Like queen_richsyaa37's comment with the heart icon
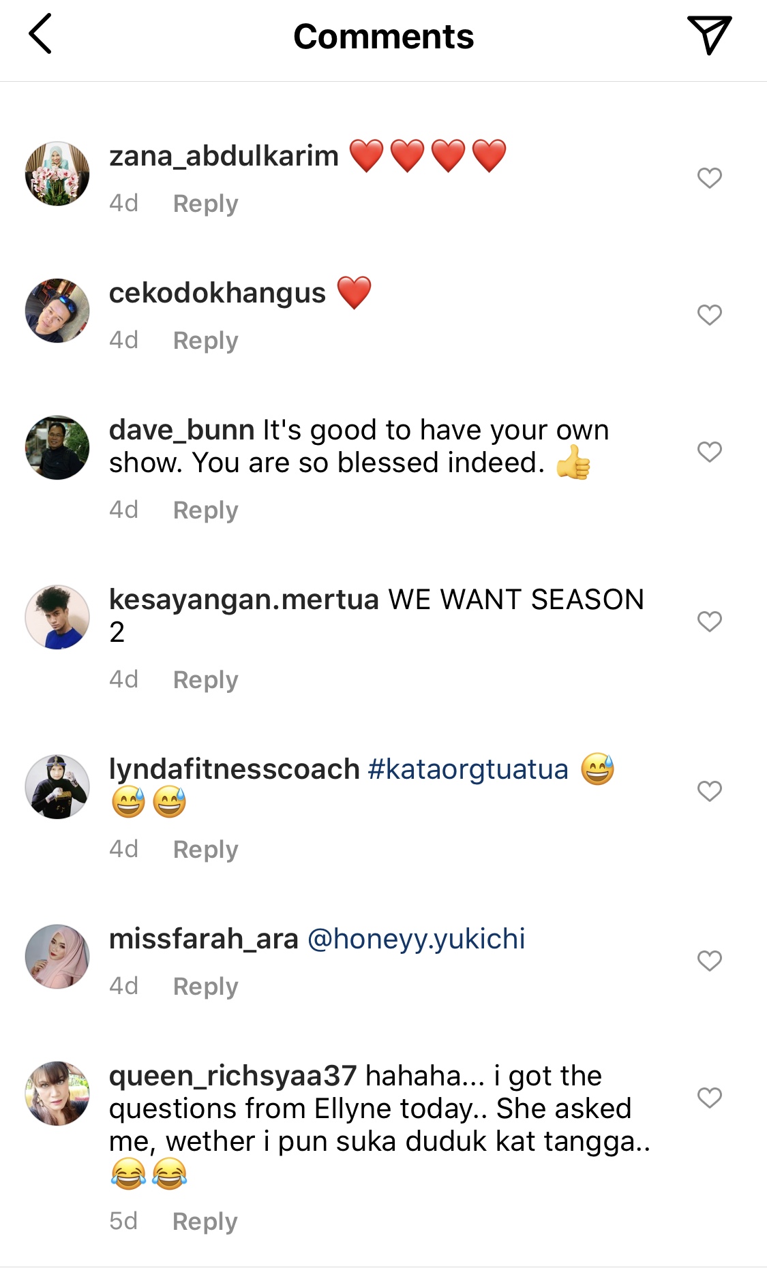767x1268 pixels. tap(710, 1098)
